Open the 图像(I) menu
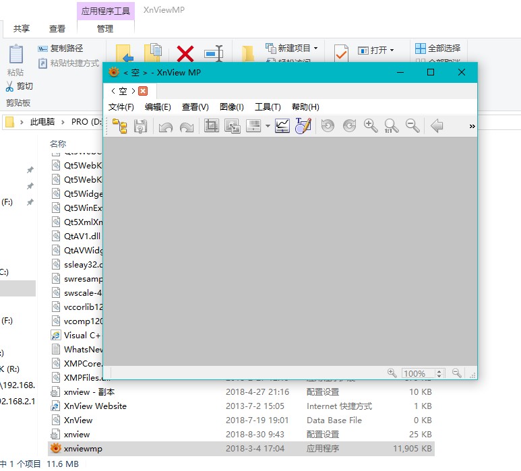The image size is (521, 471). coord(232,107)
